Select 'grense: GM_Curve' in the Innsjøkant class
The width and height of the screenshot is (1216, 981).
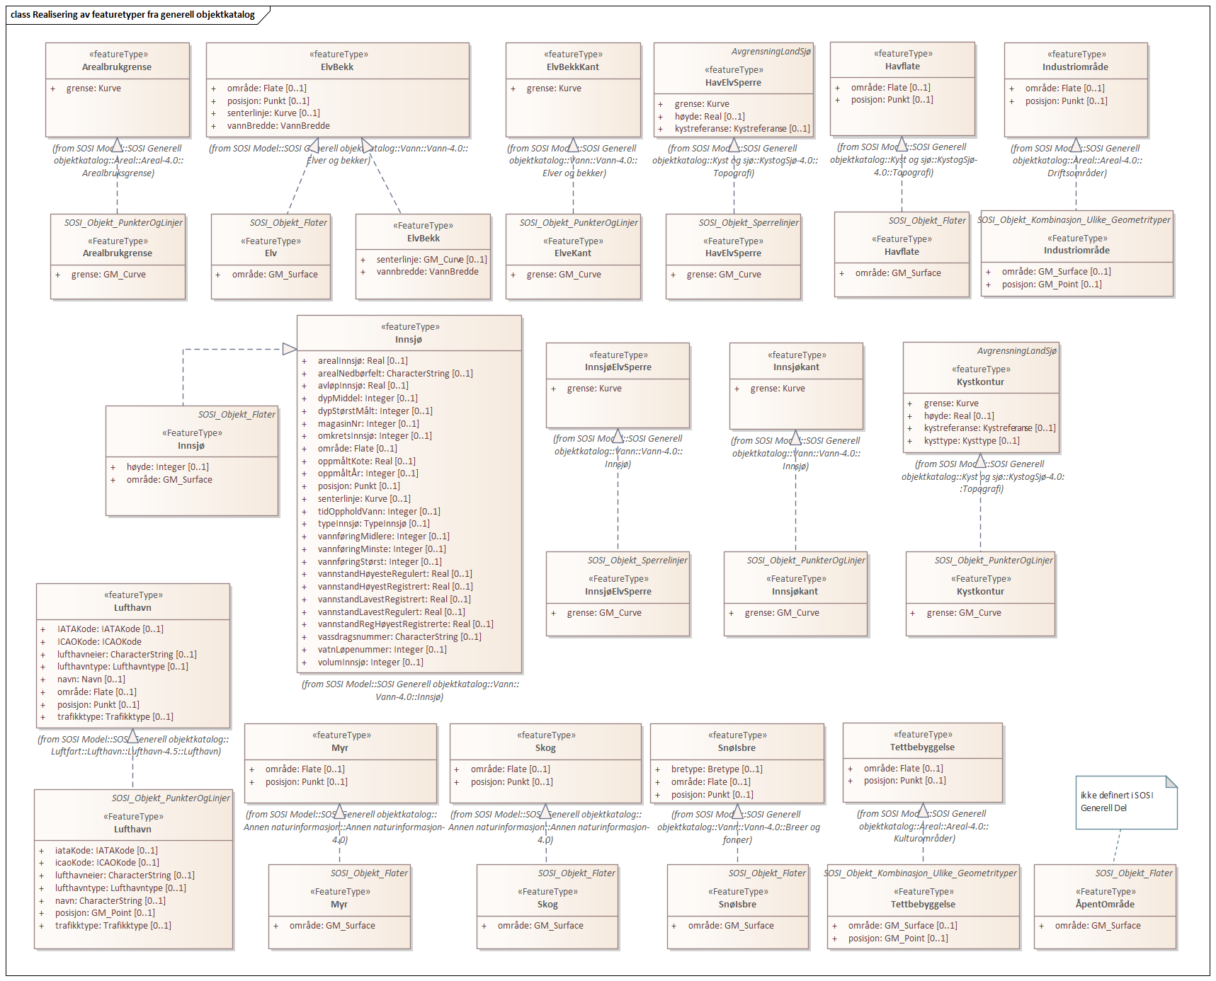point(781,612)
